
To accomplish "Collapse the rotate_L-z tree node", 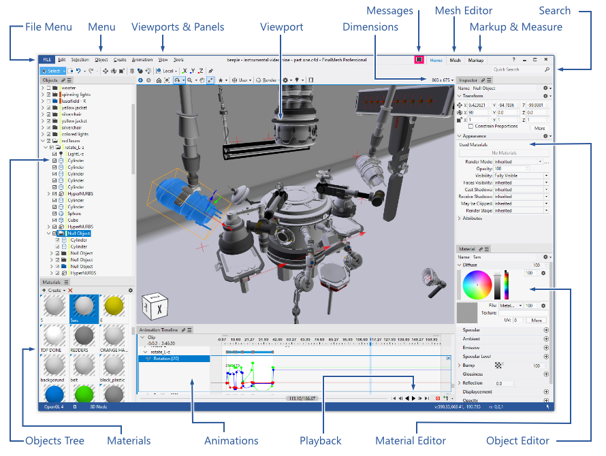I will click(46, 148).
